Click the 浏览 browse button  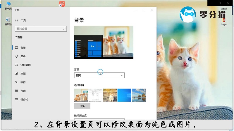click(x=82, y=106)
